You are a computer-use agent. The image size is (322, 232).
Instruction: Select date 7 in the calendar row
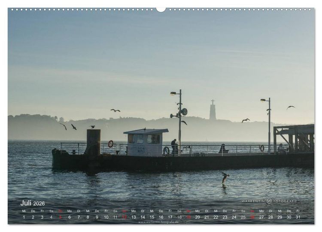pyautogui.click(x=79, y=217)
